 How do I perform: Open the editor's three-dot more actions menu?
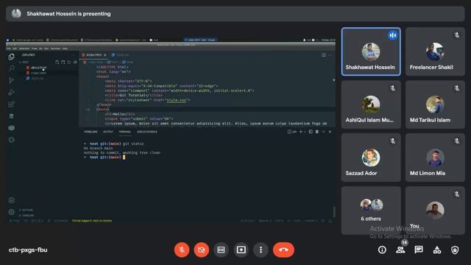[330, 55]
